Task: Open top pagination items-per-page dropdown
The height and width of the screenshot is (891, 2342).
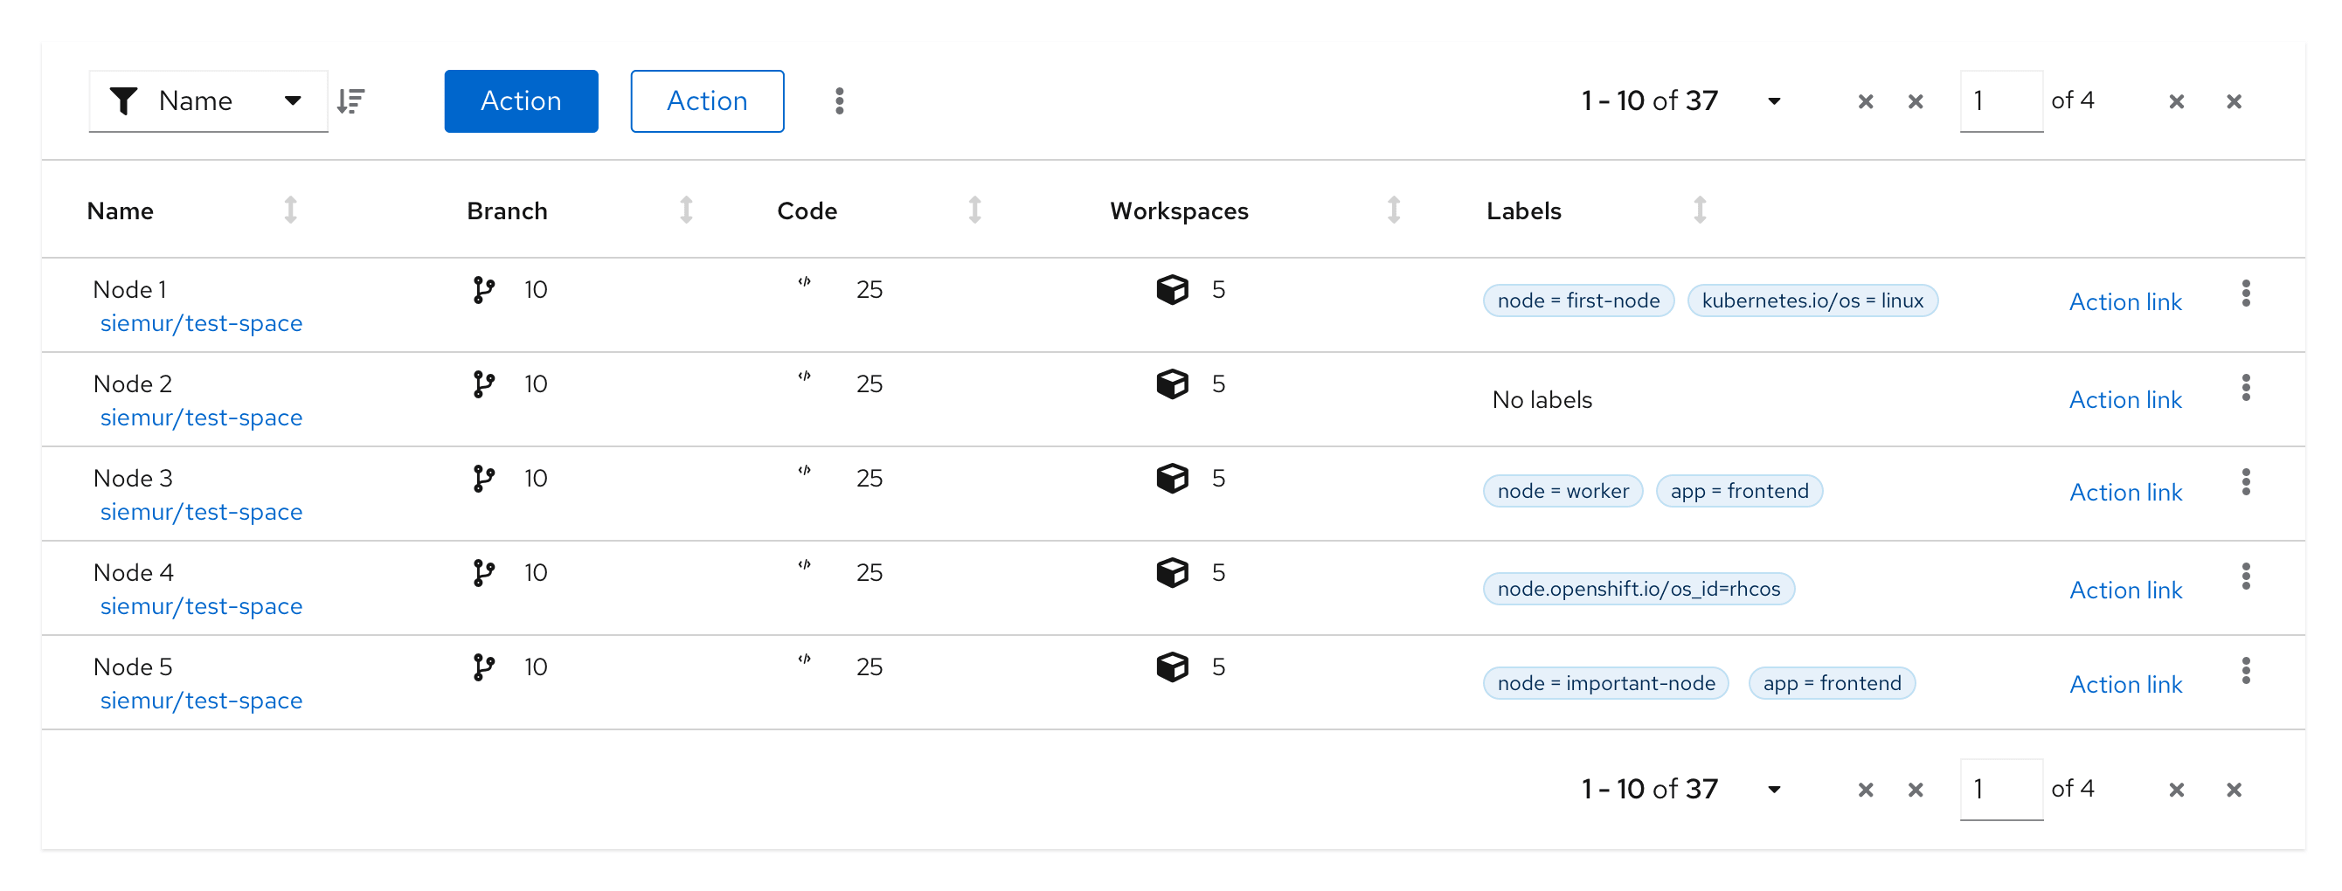Action: pyautogui.click(x=1773, y=101)
